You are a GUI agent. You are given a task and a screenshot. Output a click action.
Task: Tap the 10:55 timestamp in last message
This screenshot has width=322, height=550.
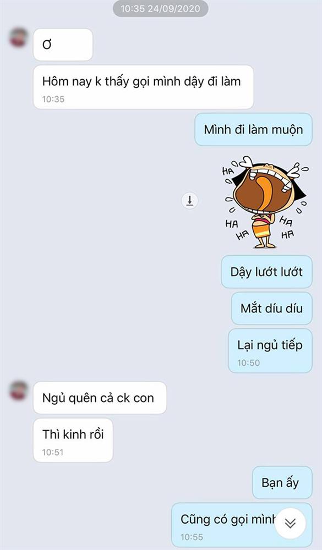[x=192, y=537]
